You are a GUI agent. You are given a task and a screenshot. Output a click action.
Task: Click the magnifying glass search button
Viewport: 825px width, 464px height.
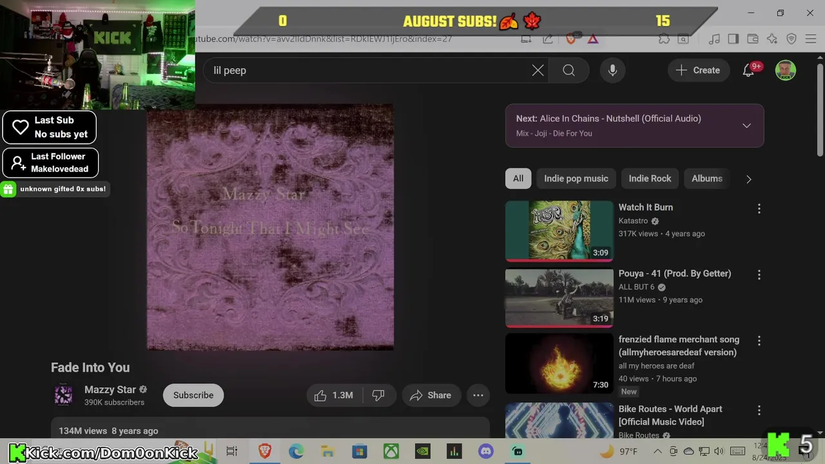click(x=568, y=70)
